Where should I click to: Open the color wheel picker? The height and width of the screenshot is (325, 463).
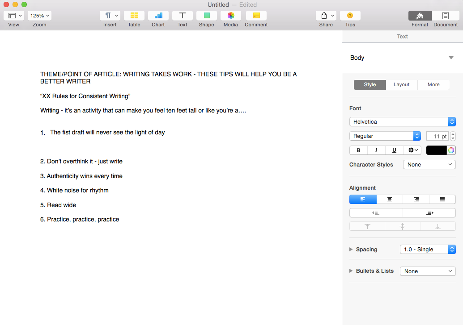pyautogui.click(x=451, y=150)
